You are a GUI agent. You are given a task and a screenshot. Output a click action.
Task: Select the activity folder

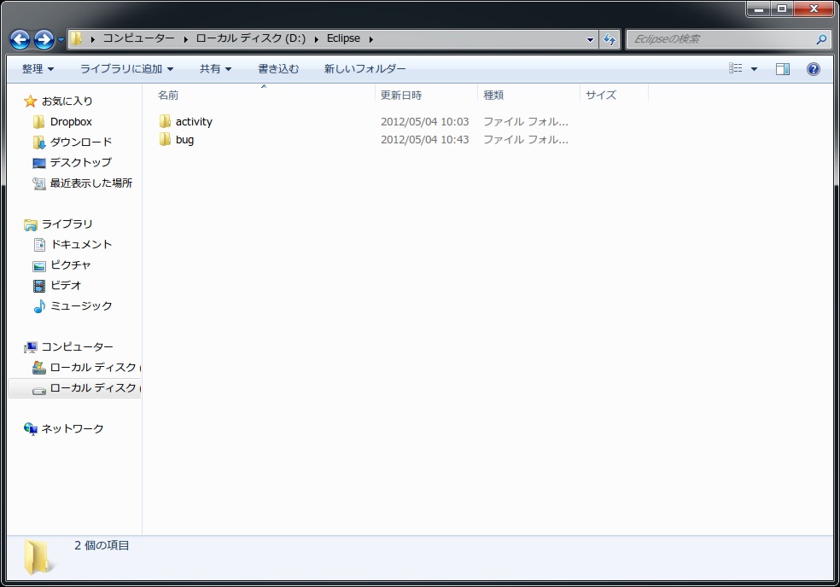pyautogui.click(x=185, y=121)
